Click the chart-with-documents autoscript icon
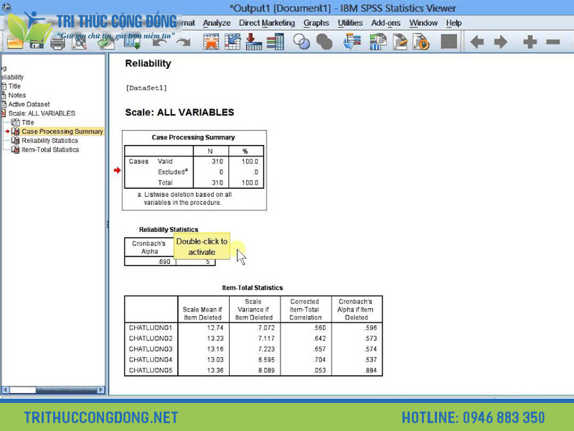This screenshot has height=431, width=574. (378, 42)
